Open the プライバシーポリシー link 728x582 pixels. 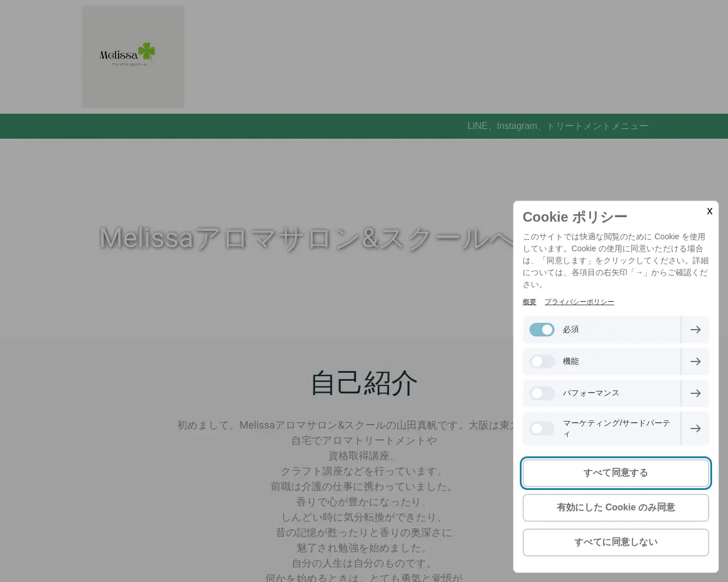[579, 302]
